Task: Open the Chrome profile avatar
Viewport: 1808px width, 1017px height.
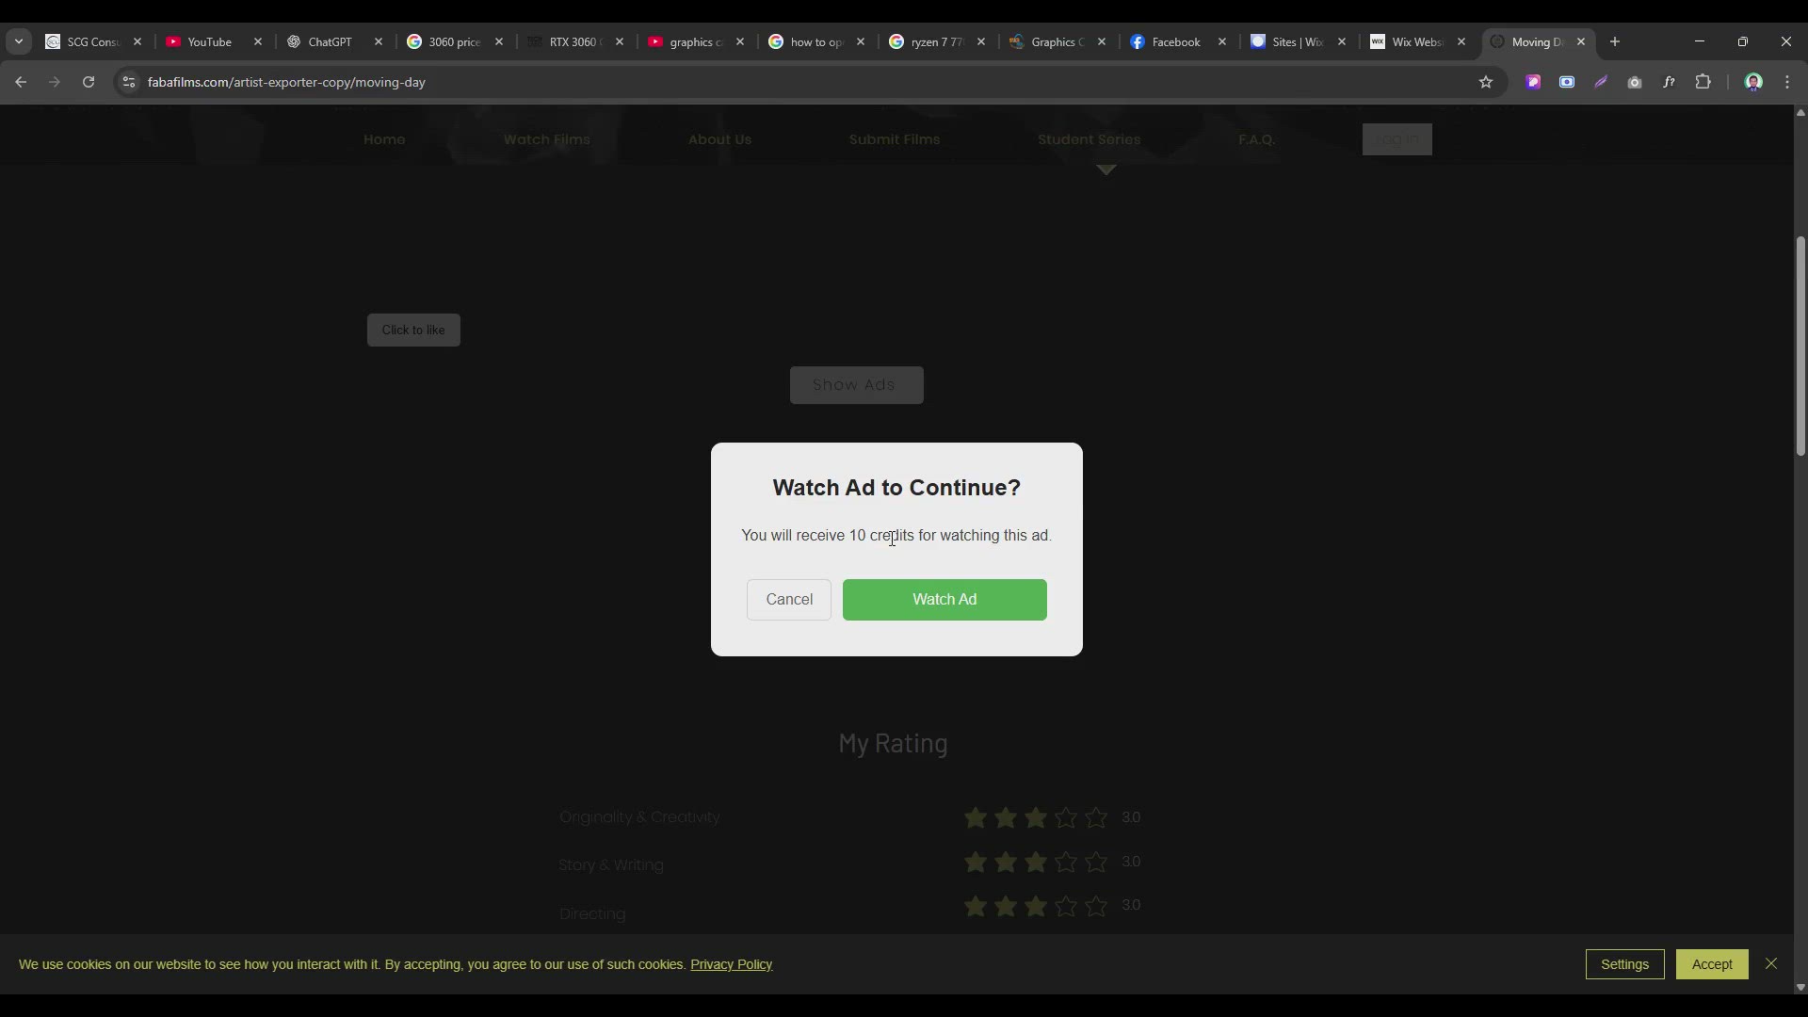Action: coord(1753,82)
